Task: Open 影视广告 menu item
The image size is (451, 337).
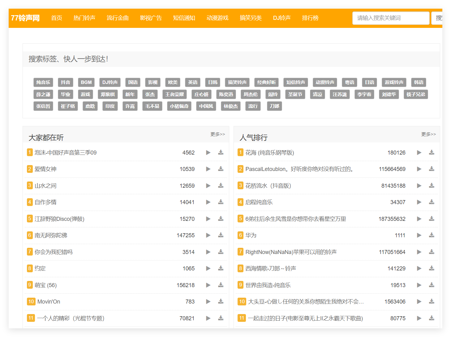Action: click(x=151, y=18)
